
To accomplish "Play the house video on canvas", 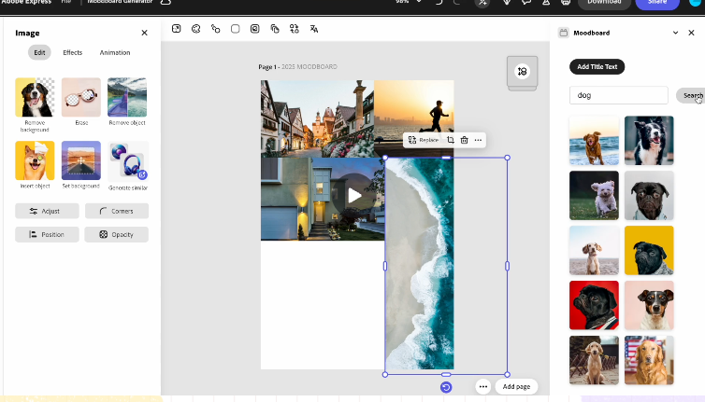I will [x=354, y=196].
